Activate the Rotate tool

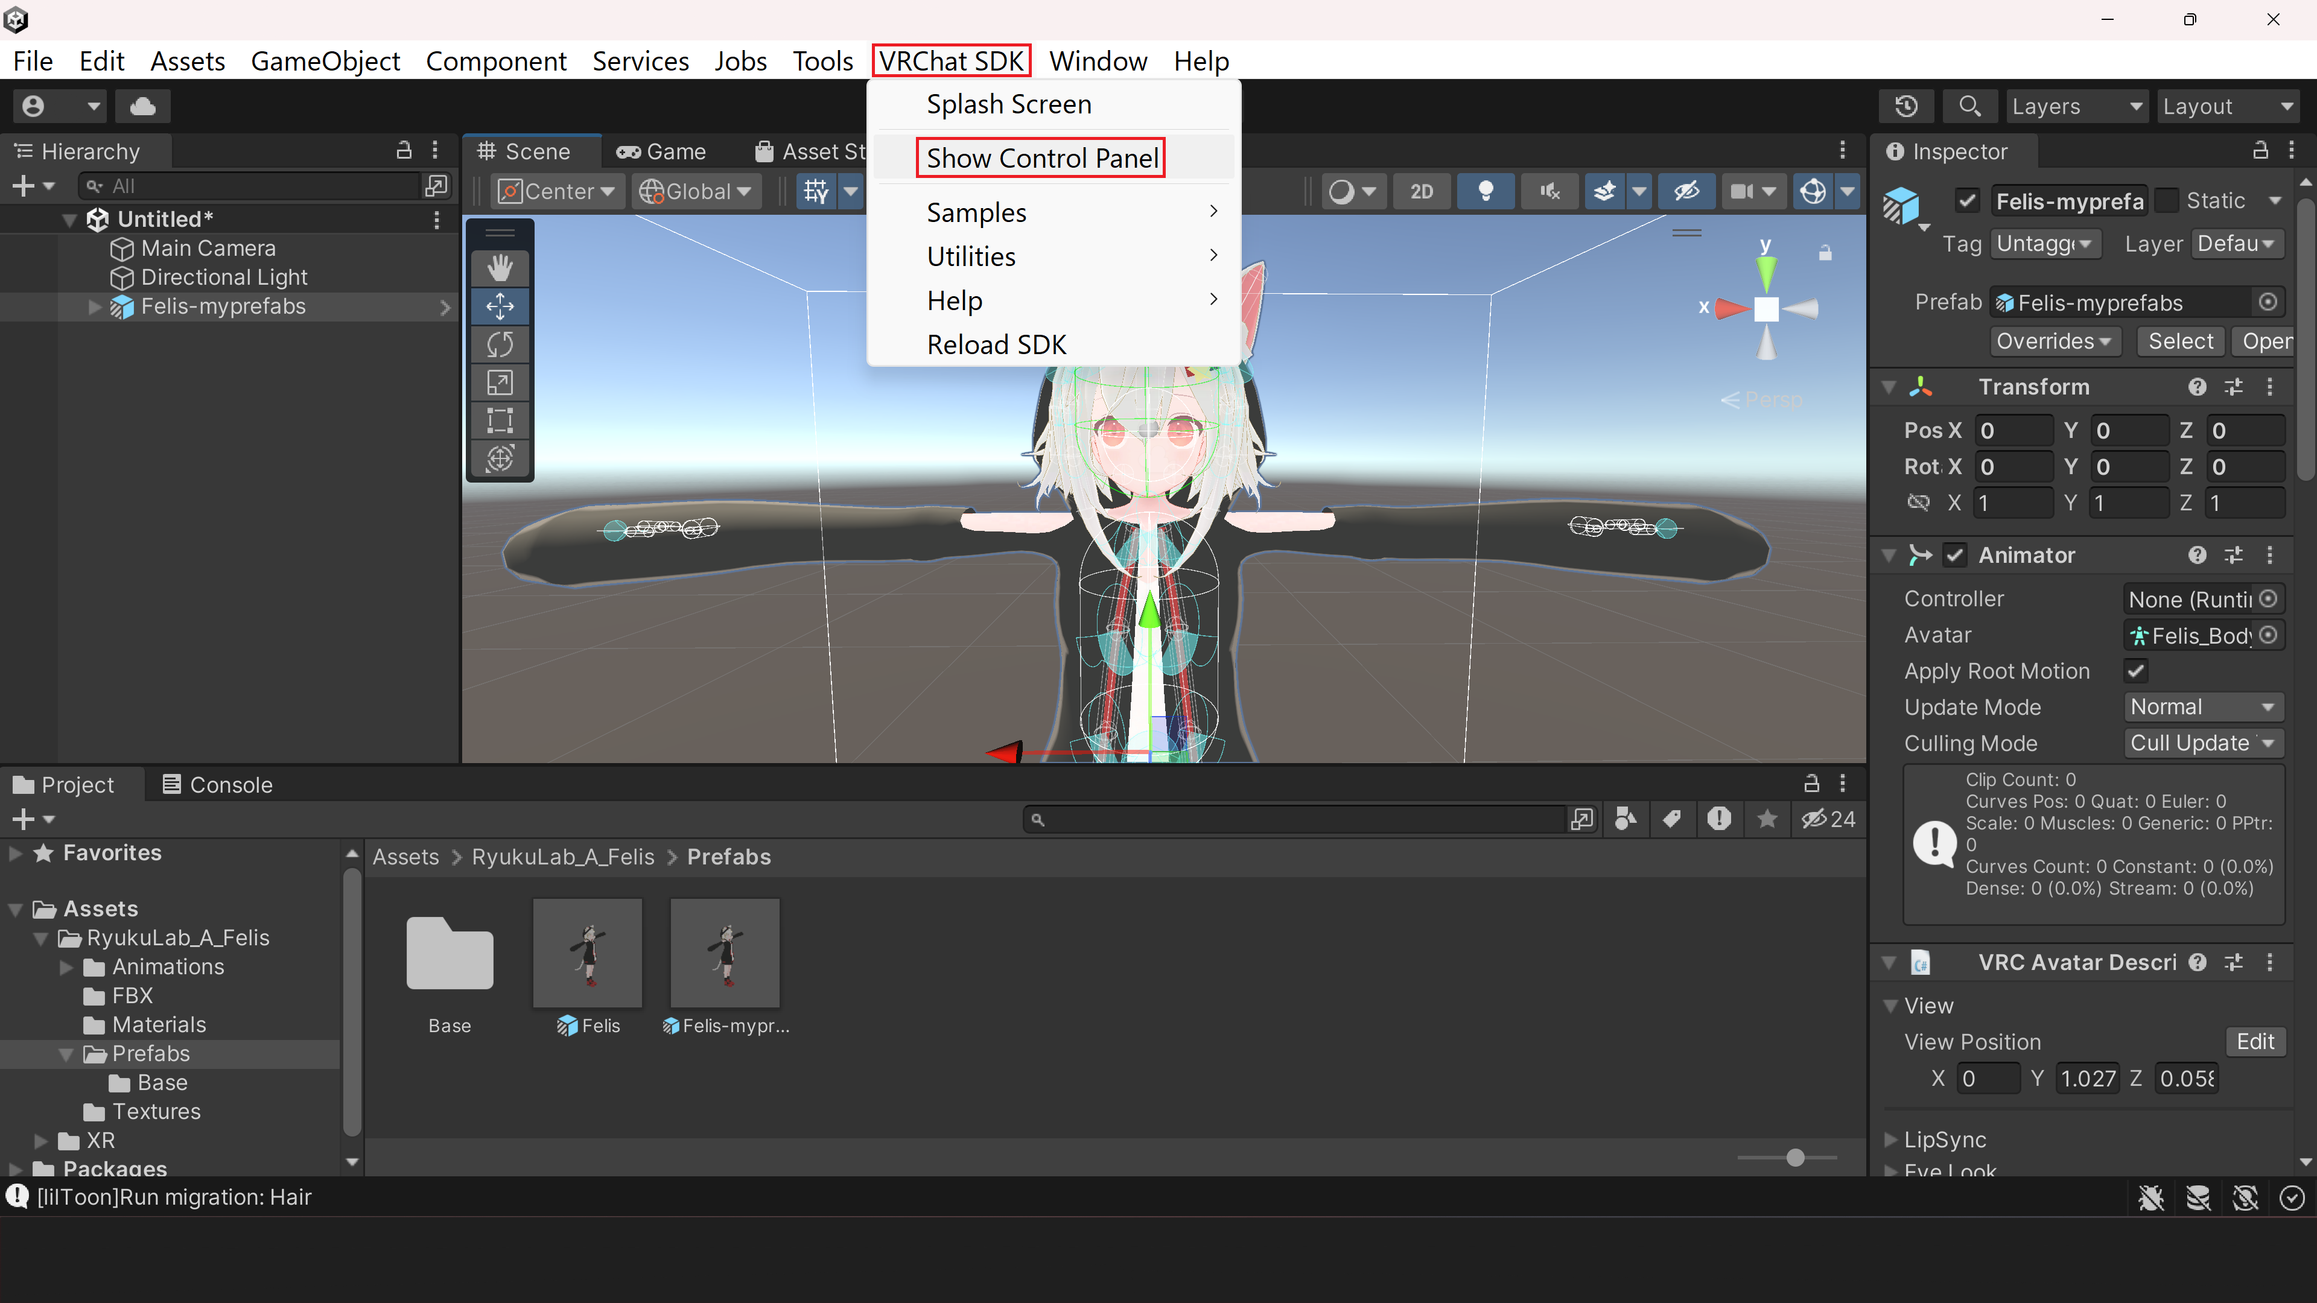pos(499,343)
